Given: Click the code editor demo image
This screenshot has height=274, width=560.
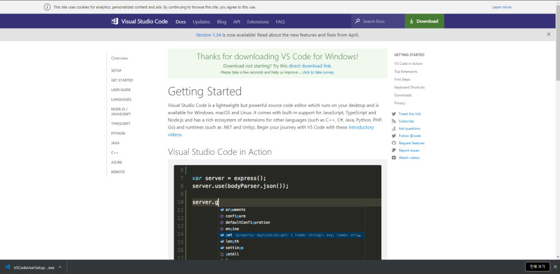Looking at the screenshot, I should click(278, 212).
